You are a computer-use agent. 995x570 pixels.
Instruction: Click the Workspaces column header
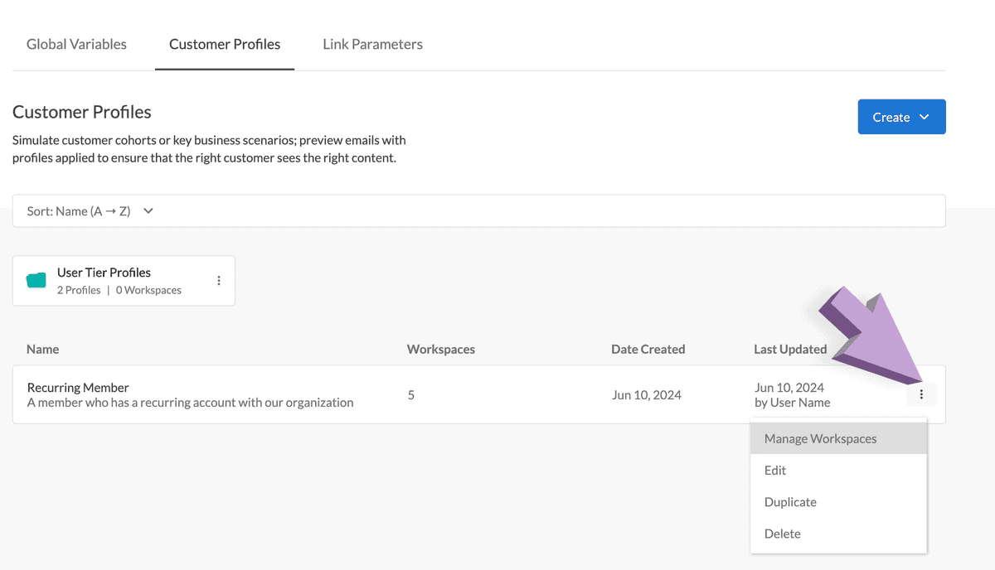click(441, 350)
